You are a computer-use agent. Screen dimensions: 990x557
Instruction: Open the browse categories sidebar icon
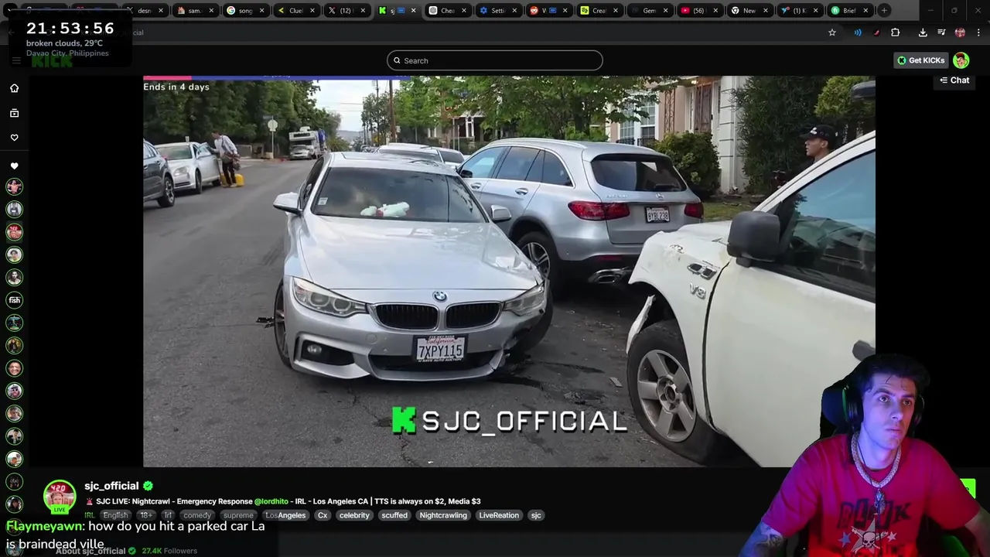tap(14, 113)
